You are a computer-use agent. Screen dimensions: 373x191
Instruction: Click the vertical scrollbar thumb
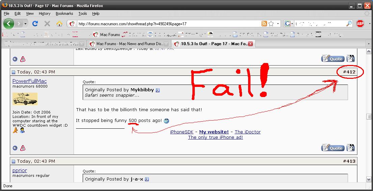point(369,117)
